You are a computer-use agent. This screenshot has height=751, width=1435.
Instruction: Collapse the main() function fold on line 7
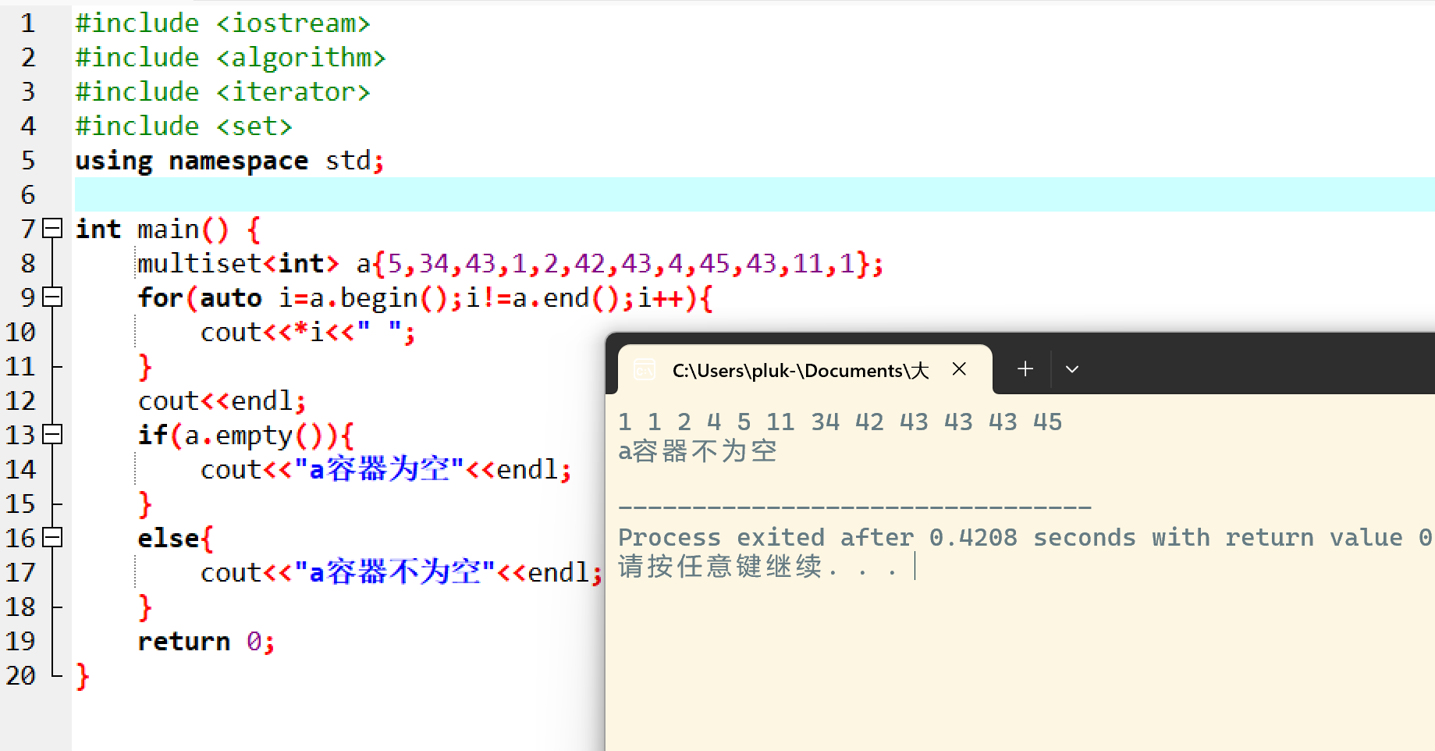[52, 229]
